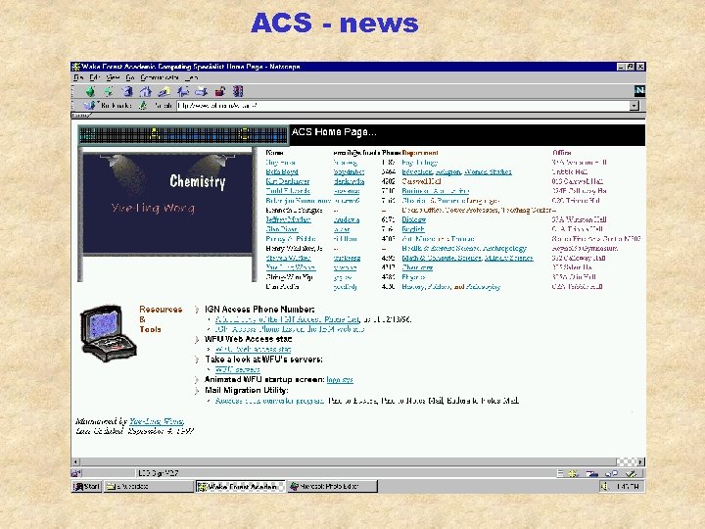The height and width of the screenshot is (529, 705).
Task: Open the Go menu
Action: [x=130, y=77]
